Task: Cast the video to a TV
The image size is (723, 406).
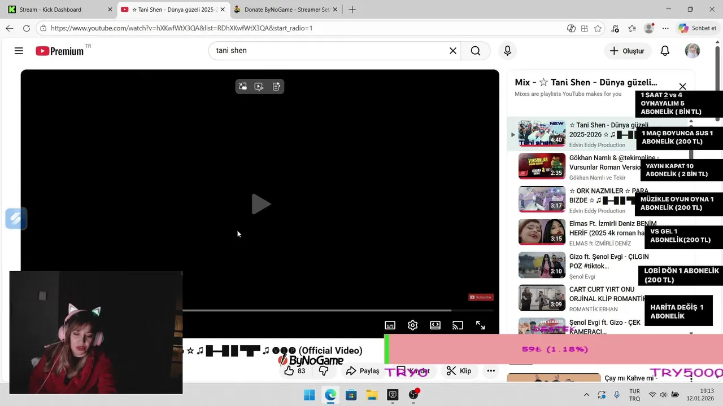Action: 458,325
